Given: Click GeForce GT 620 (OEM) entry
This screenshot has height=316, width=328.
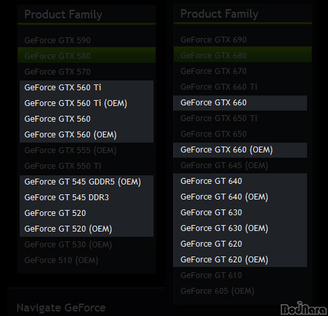Looking at the screenshot, I should point(224,260).
